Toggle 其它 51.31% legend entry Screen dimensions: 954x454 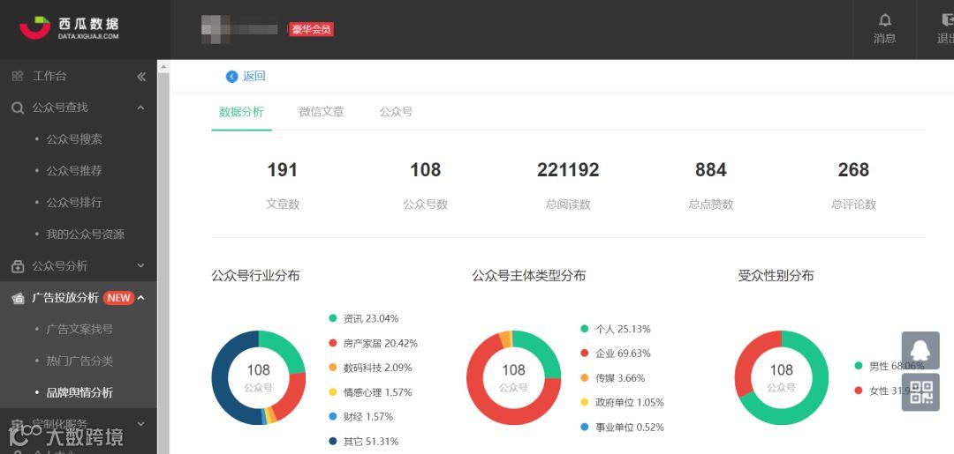tap(364, 442)
